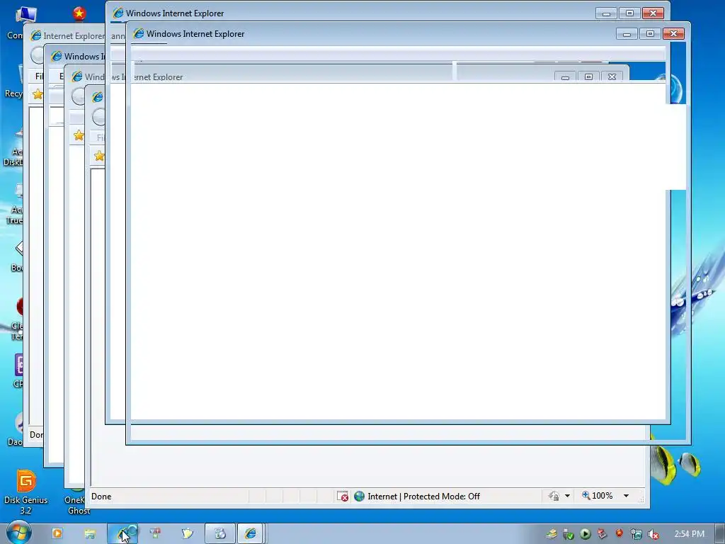Click the IE logo in frontmost window title

click(139, 33)
